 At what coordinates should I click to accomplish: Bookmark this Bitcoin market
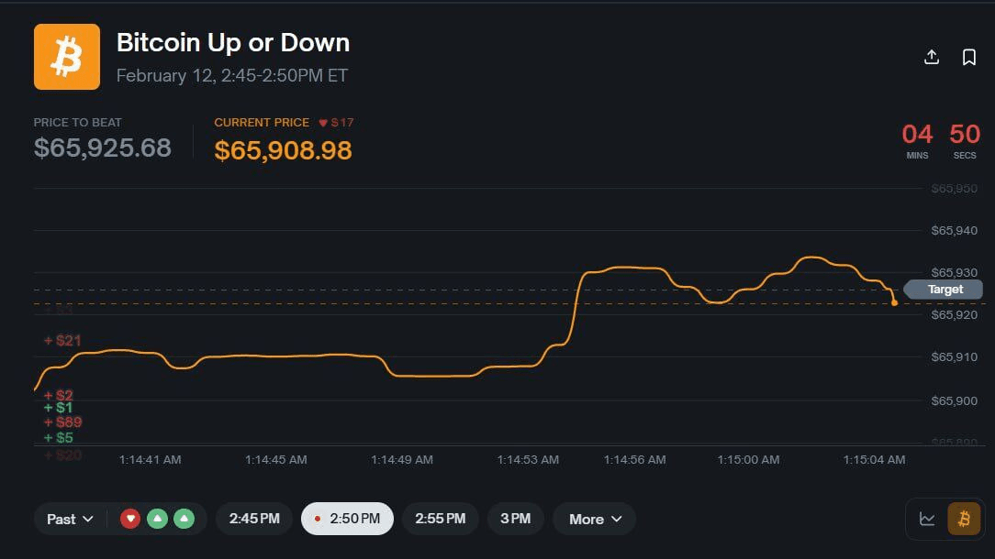point(969,57)
